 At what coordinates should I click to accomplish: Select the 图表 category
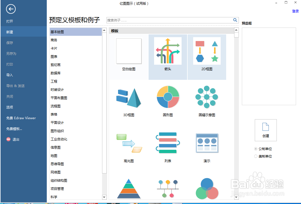tap(76, 57)
